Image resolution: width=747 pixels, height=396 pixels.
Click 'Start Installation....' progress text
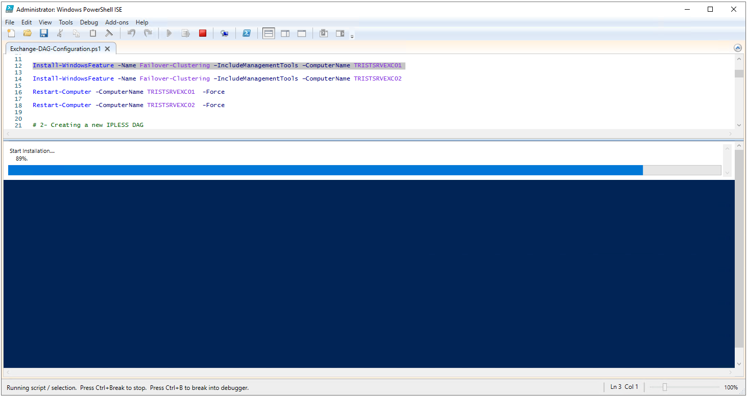(x=32, y=151)
